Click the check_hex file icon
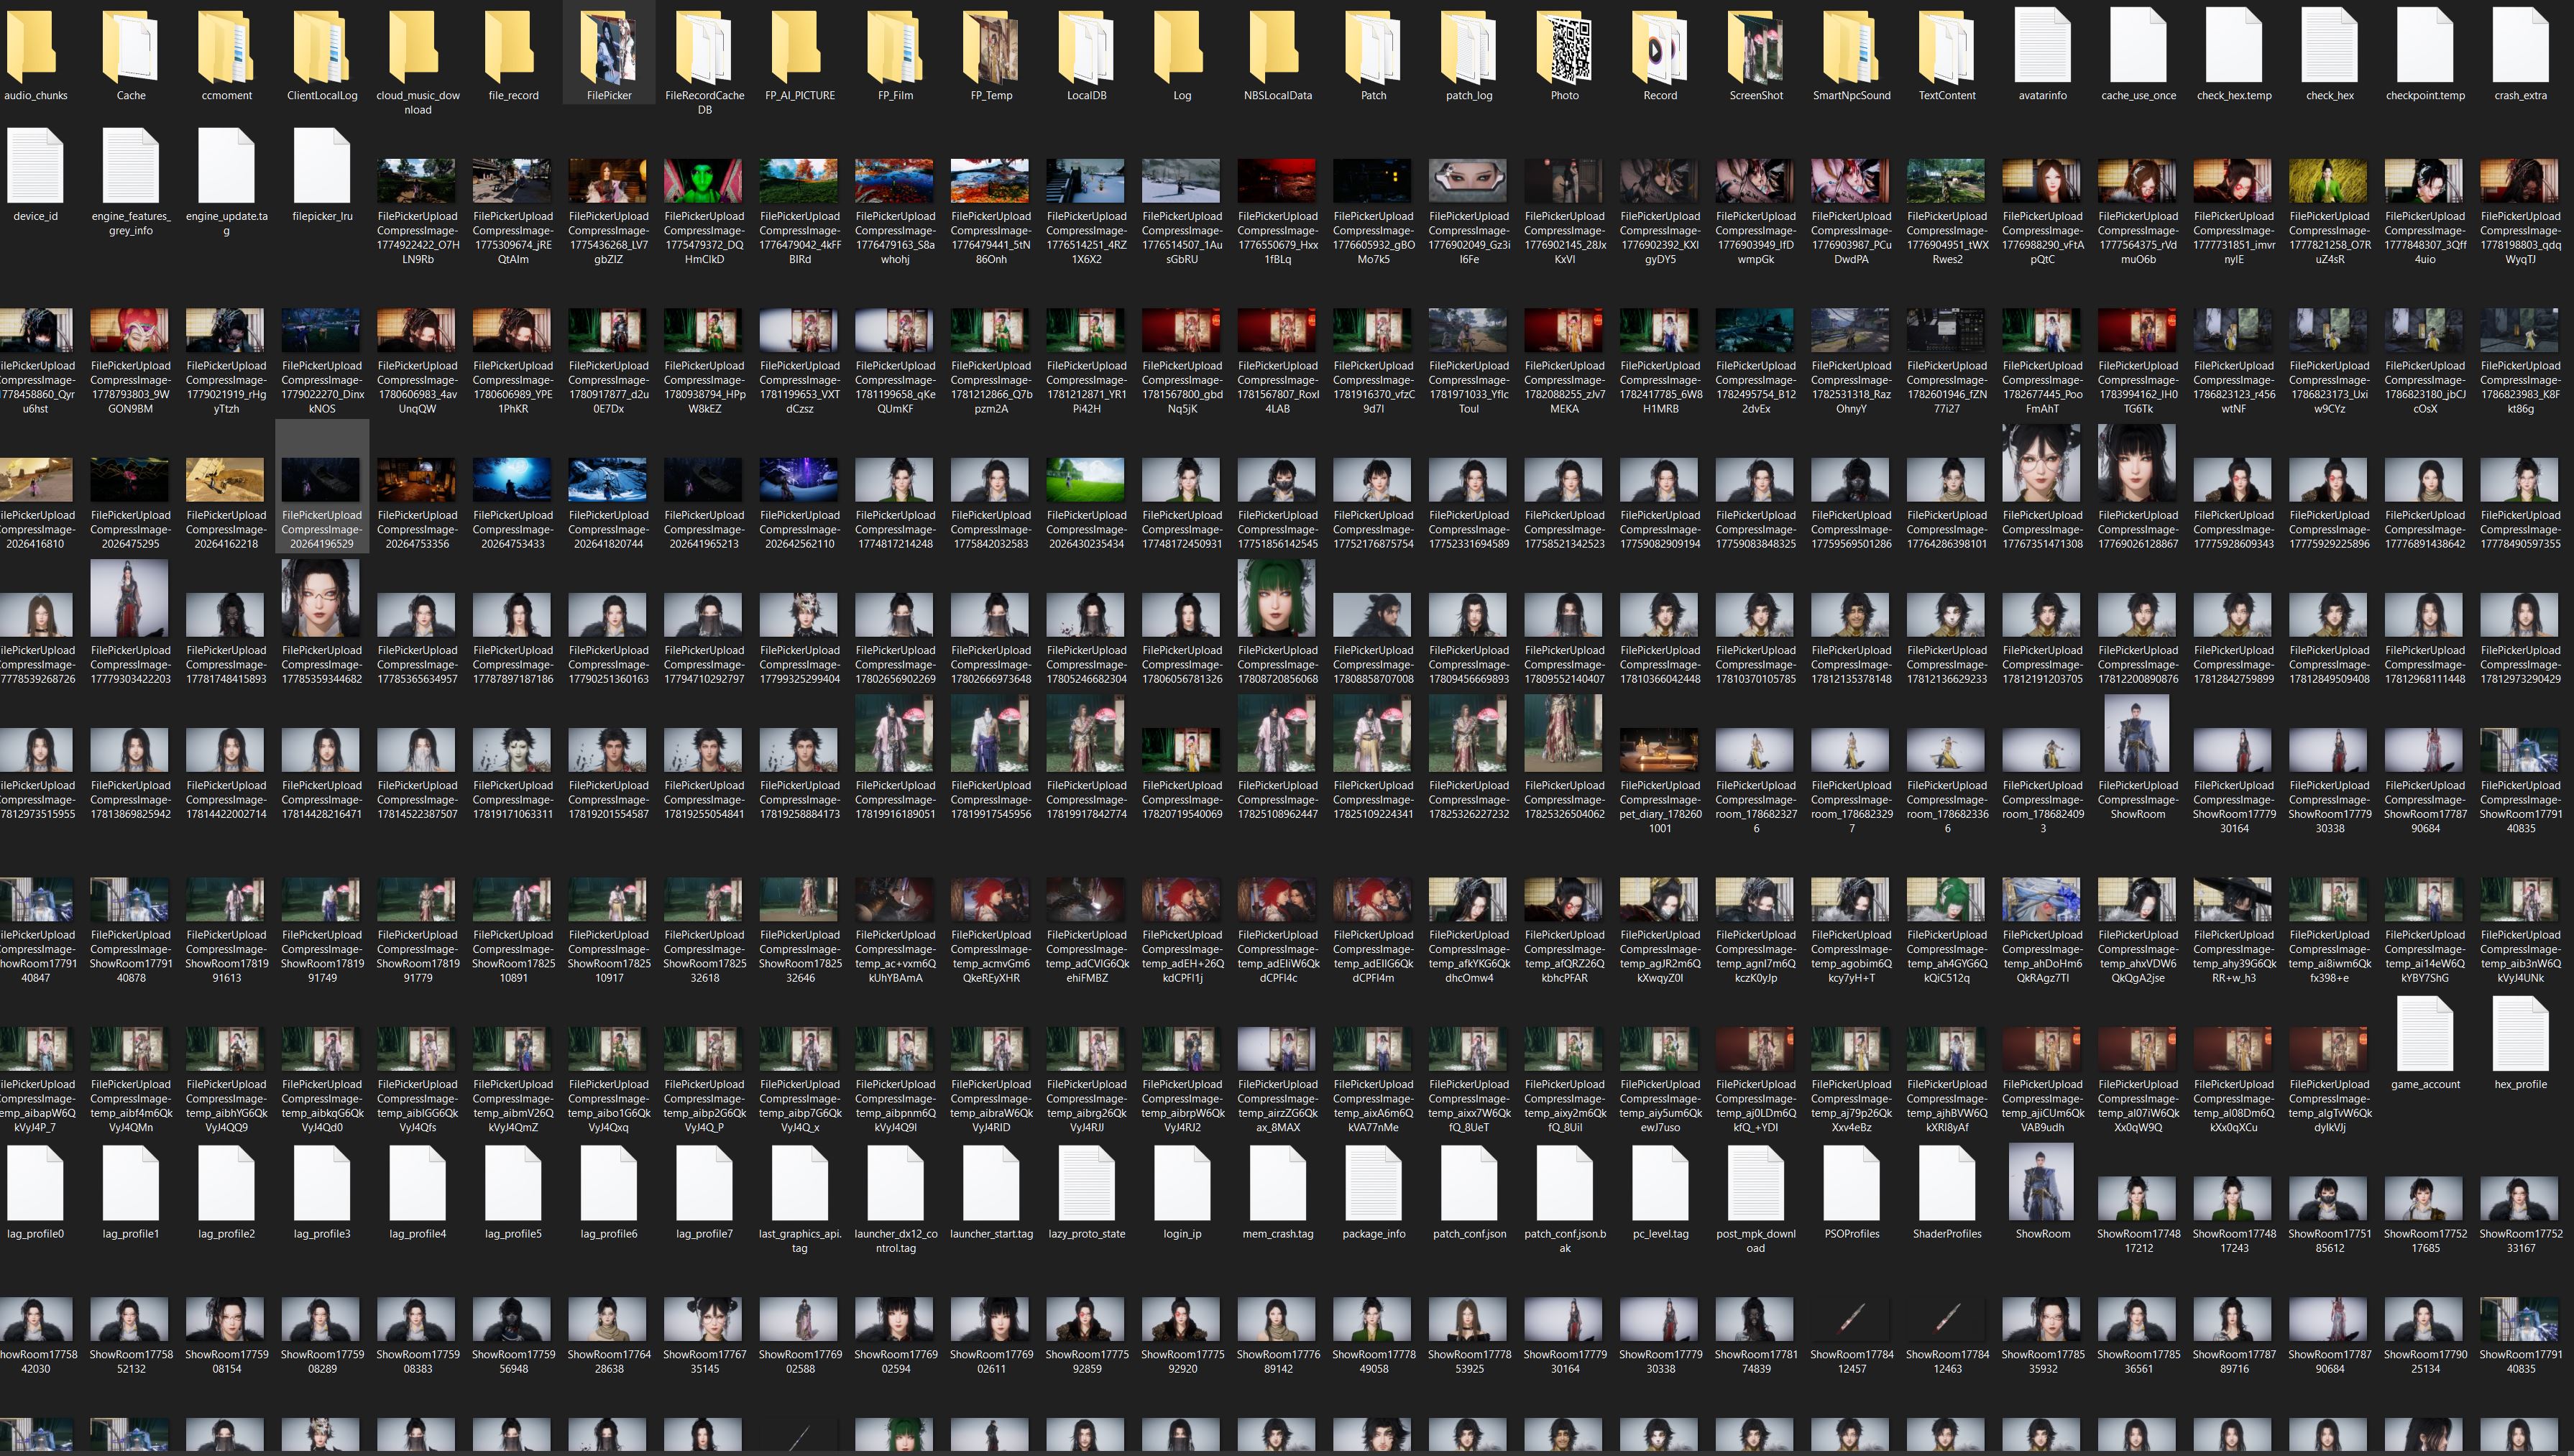Viewport: 2574px width, 1456px height. tap(2329, 44)
